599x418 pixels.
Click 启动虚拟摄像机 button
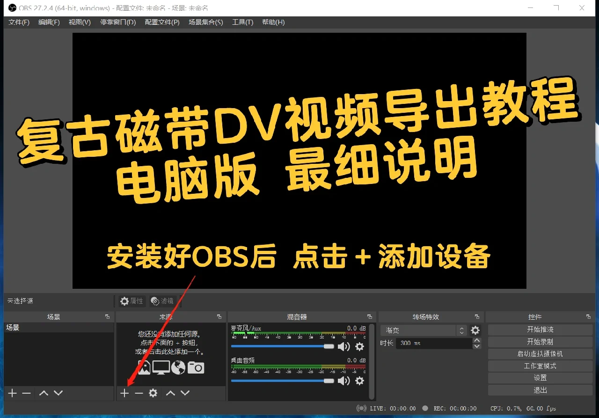click(x=540, y=354)
